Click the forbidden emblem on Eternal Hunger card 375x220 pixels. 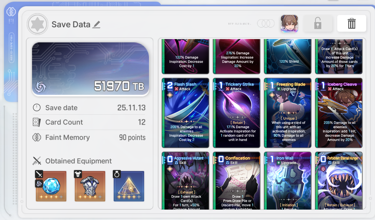pyautogui.click(x=323, y=169)
